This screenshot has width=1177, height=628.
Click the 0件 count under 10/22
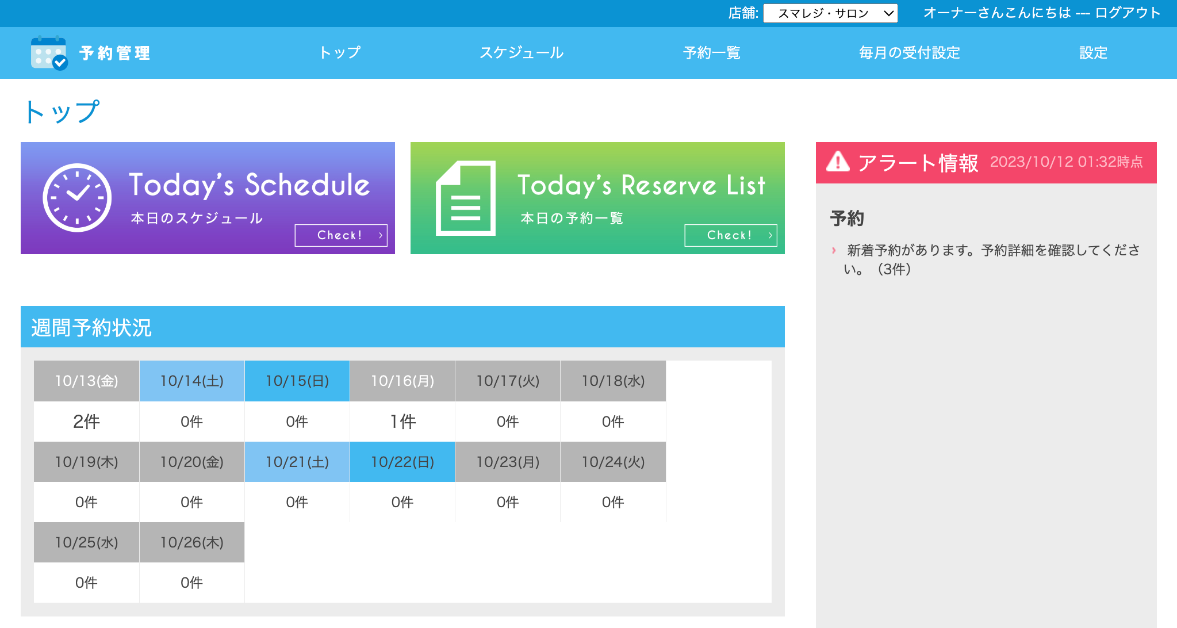pos(402,502)
